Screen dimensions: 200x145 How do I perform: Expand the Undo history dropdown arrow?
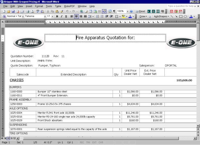click(70, 12)
